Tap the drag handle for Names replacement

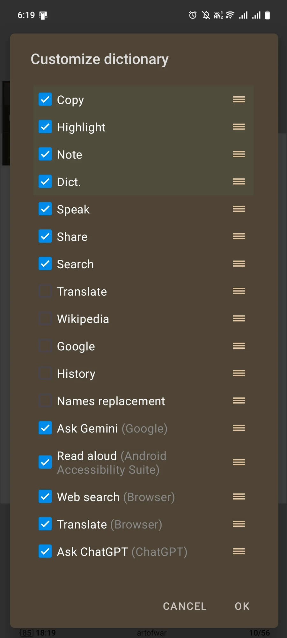coord(239,401)
